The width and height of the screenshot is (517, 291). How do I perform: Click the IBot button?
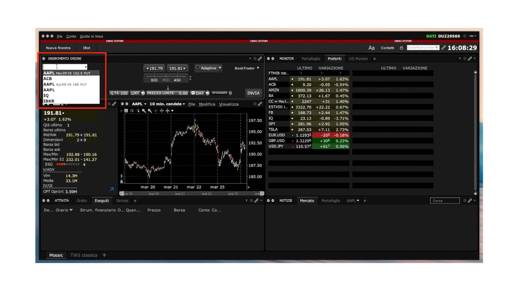pyautogui.click(x=87, y=48)
